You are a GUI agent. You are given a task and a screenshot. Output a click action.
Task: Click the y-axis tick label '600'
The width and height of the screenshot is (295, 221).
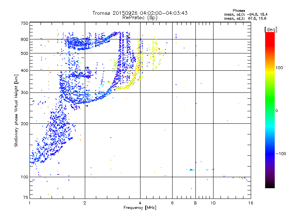click(x=24, y=39)
